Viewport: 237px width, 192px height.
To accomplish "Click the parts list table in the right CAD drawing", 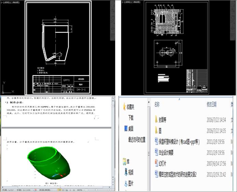I will tap(197, 81).
